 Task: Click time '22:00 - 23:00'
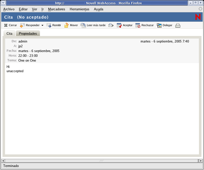pyautogui.click(x=28, y=56)
